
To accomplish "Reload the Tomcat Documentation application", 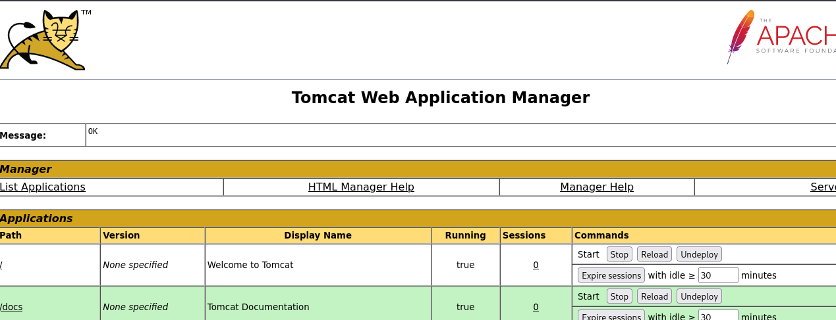I will [x=654, y=296].
